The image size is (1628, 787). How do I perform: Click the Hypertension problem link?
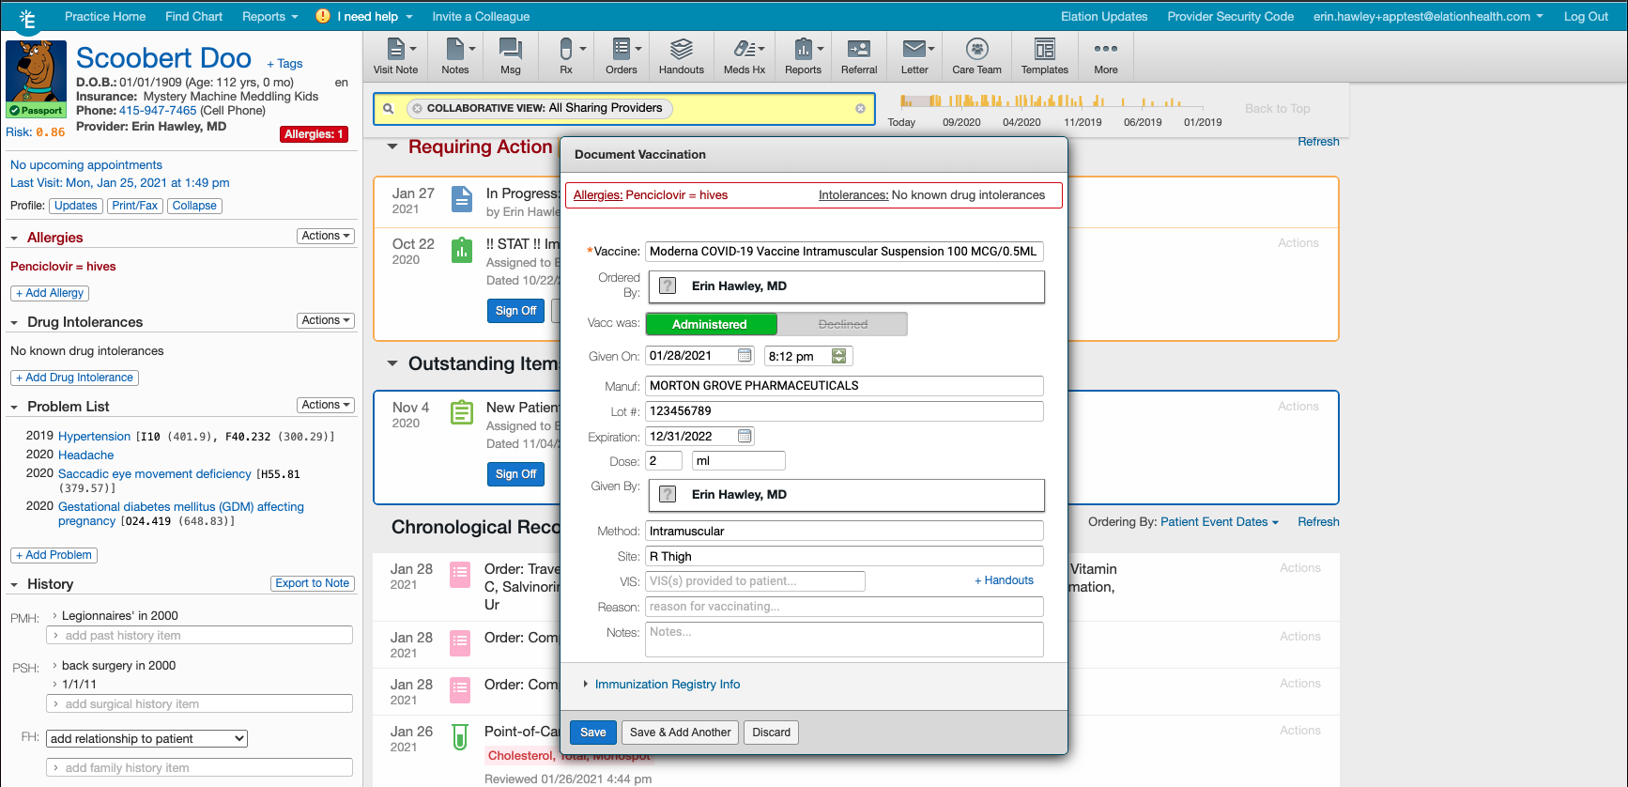coord(94,436)
